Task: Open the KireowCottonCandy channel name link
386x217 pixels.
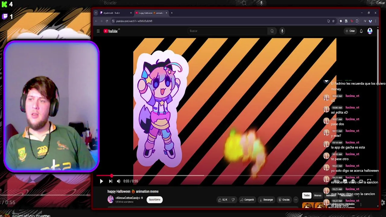Action: 128,198
